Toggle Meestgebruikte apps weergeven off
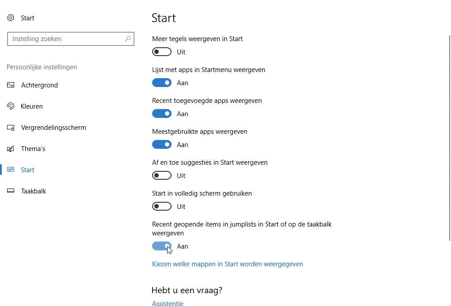The height and width of the screenshot is (306, 451). pos(162,145)
